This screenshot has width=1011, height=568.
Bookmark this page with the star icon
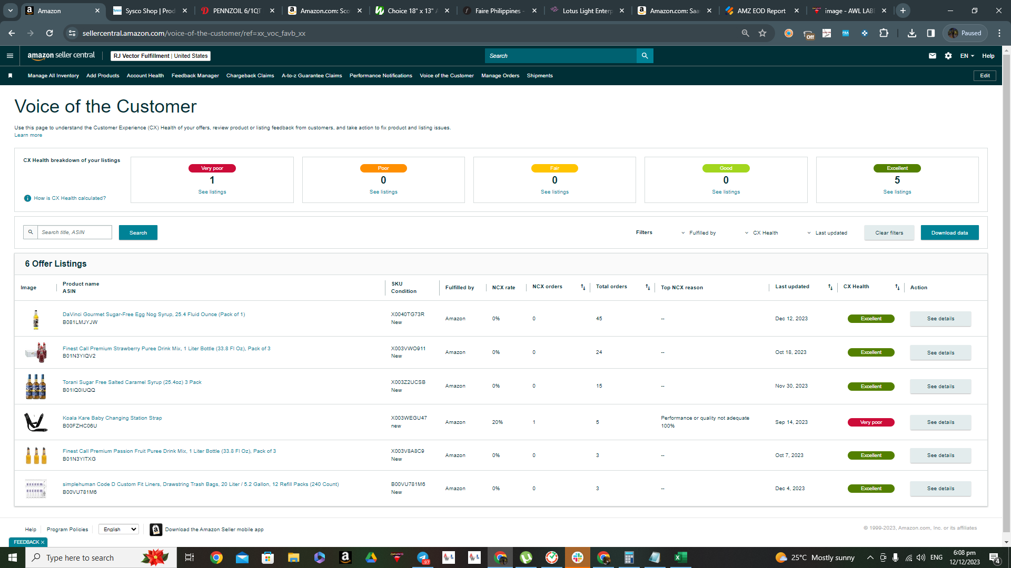point(762,33)
